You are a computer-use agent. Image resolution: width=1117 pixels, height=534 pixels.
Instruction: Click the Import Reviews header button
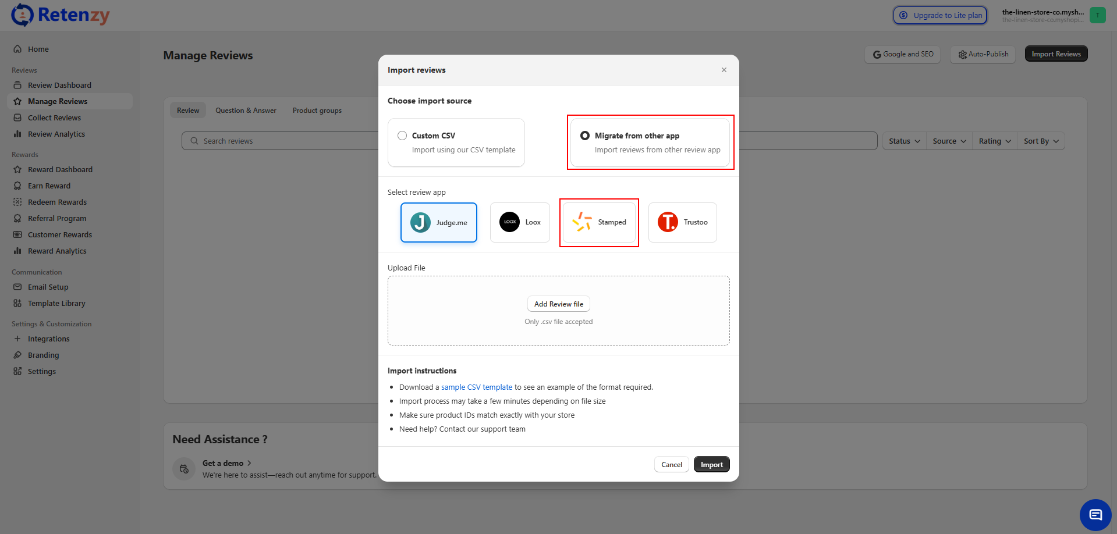click(x=1056, y=54)
